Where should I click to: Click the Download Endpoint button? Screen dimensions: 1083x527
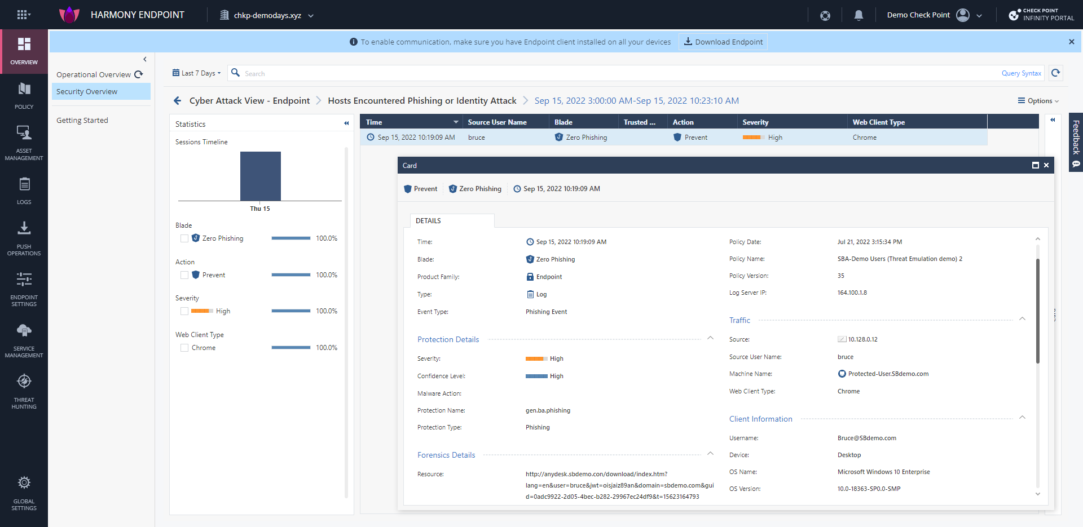723,42
